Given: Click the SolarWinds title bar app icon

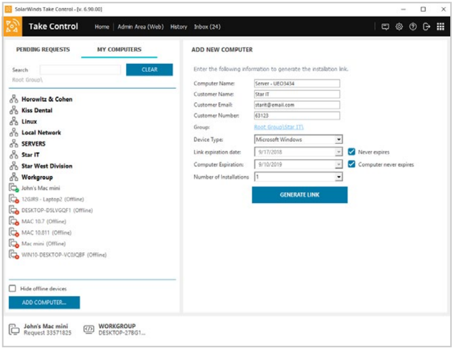Looking at the screenshot, I should [x=8, y=9].
